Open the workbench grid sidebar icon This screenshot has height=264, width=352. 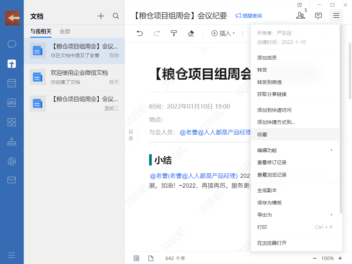click(x=12, y=122)
